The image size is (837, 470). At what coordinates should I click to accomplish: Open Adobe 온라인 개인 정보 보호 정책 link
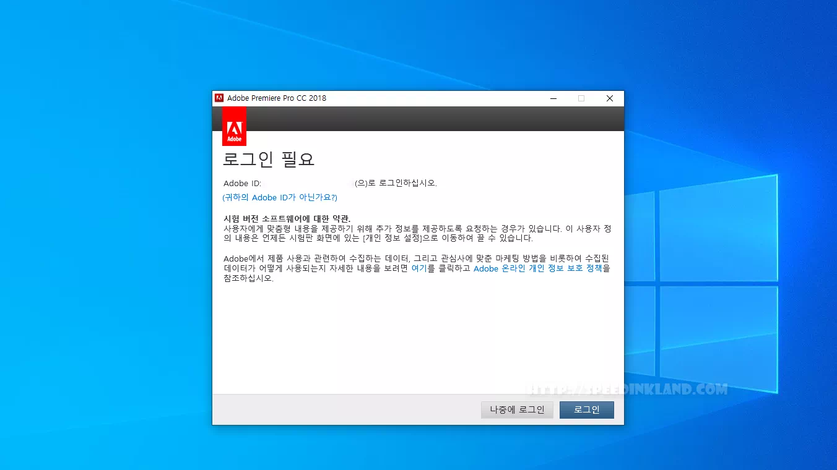538,269
